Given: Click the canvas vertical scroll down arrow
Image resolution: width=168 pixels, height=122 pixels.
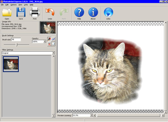Looking at the screenshot, I should coord(166,112).
